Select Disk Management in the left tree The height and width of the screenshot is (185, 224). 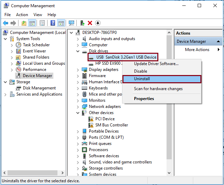click(39, 88)
